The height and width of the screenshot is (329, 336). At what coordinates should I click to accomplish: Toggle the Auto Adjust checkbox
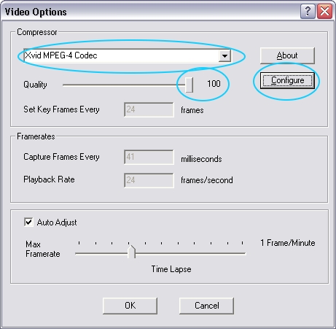pyautogui.click(x=28, y=222)
